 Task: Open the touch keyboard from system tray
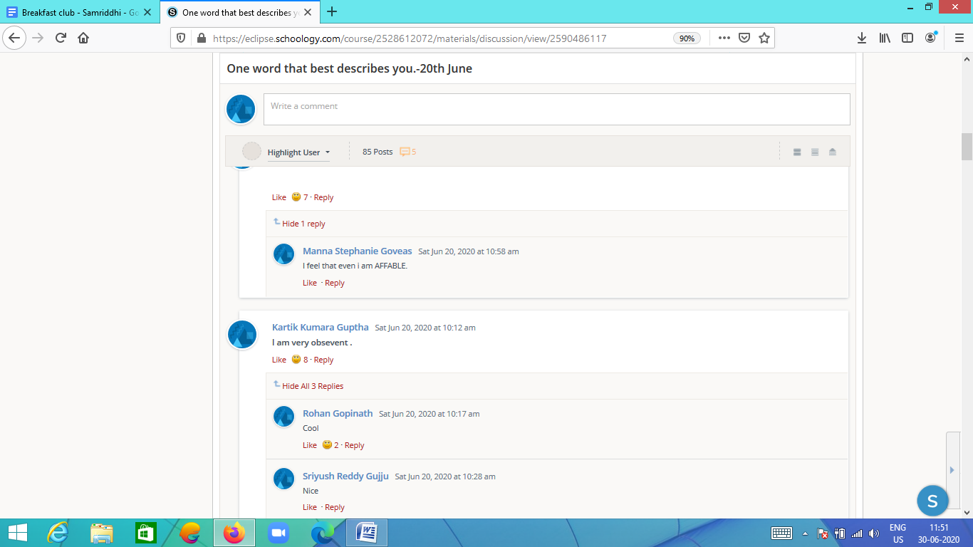tap(781, 533)
